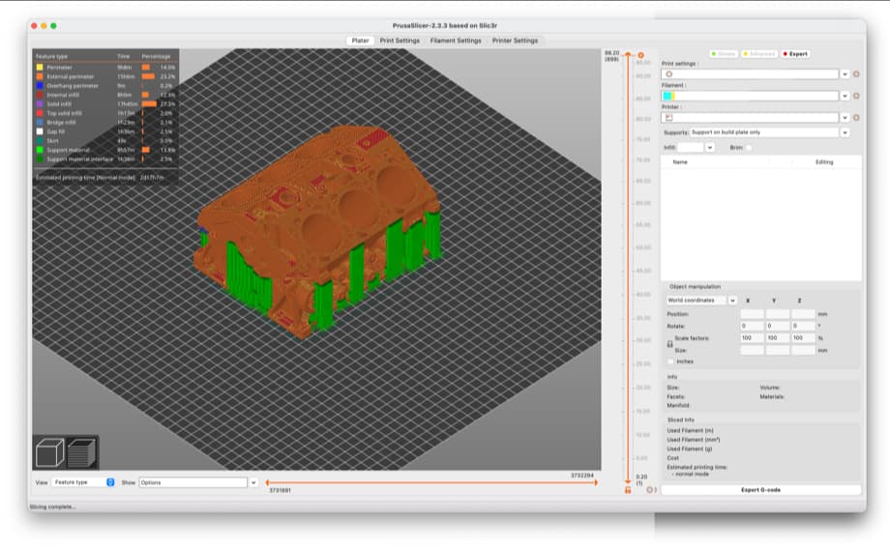
Task: Click the Time legend column header
Action: (123, 57)
